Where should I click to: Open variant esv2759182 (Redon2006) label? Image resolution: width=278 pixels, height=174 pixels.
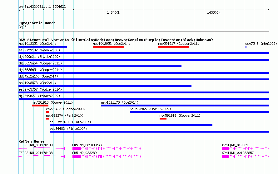tap(39, 50)
